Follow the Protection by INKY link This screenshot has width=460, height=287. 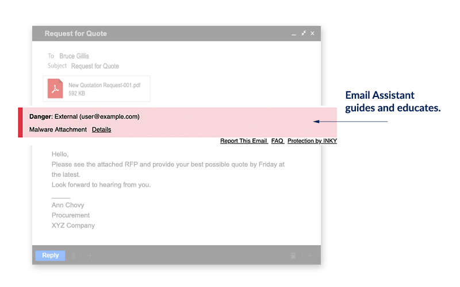[312, 141]
